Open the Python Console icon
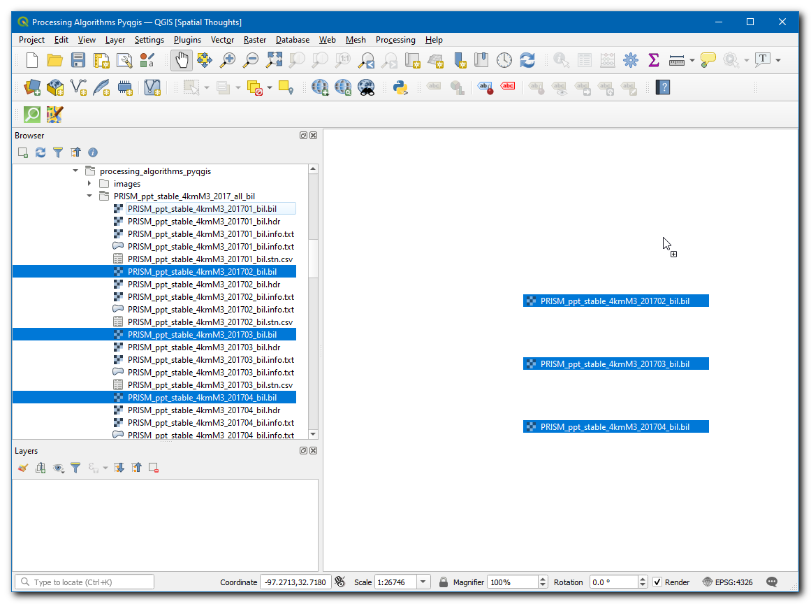The height and width of the screenshot is (604, 811). pos(400,87)
